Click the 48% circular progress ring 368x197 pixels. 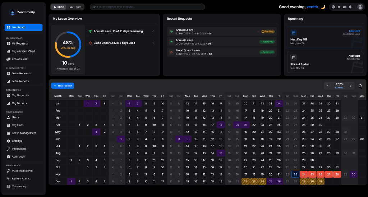(x=68, y=44)
